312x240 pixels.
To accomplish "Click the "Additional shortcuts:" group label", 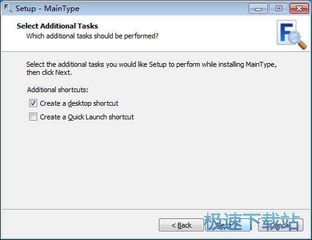I will (58, 90).
